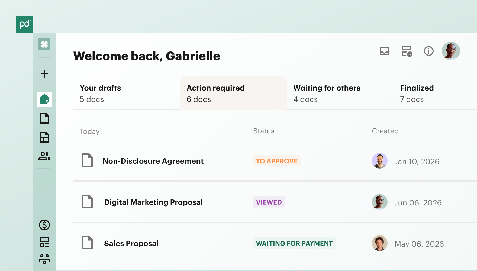
Task: Open the workflow hierarchy icon in sidebar
Action: point(44,259)
